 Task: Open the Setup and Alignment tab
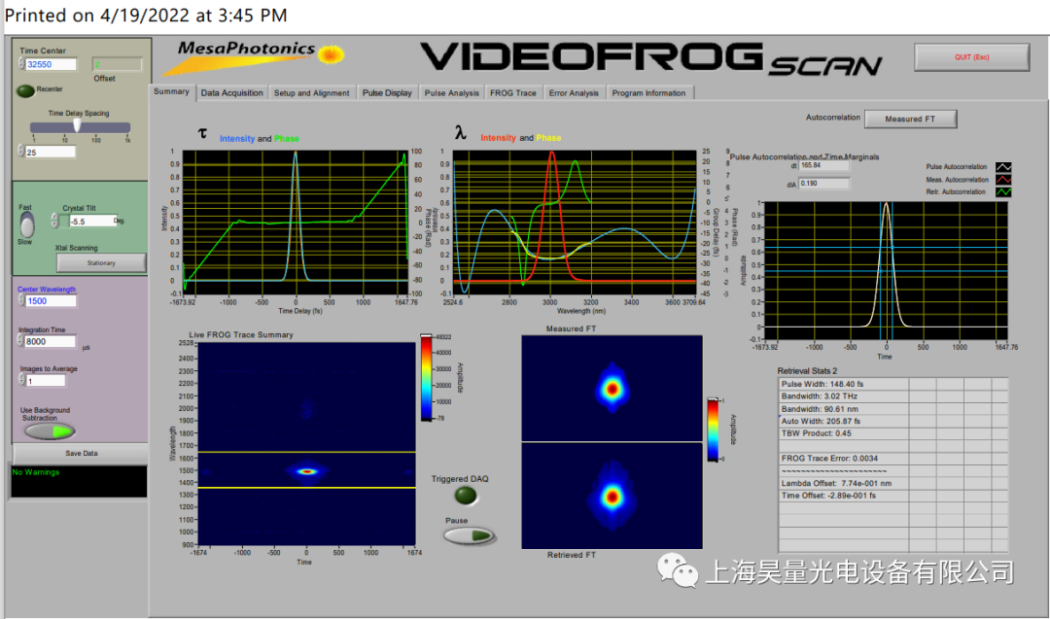(x=311, y=93)
